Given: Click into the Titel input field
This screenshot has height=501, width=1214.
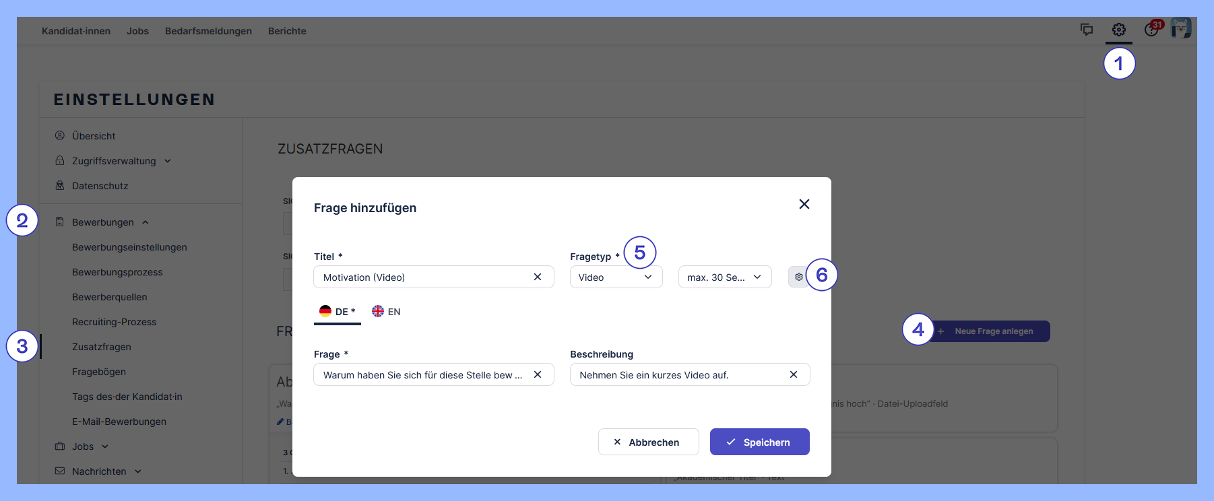Looking at the screenshot, I should (421, 277).
